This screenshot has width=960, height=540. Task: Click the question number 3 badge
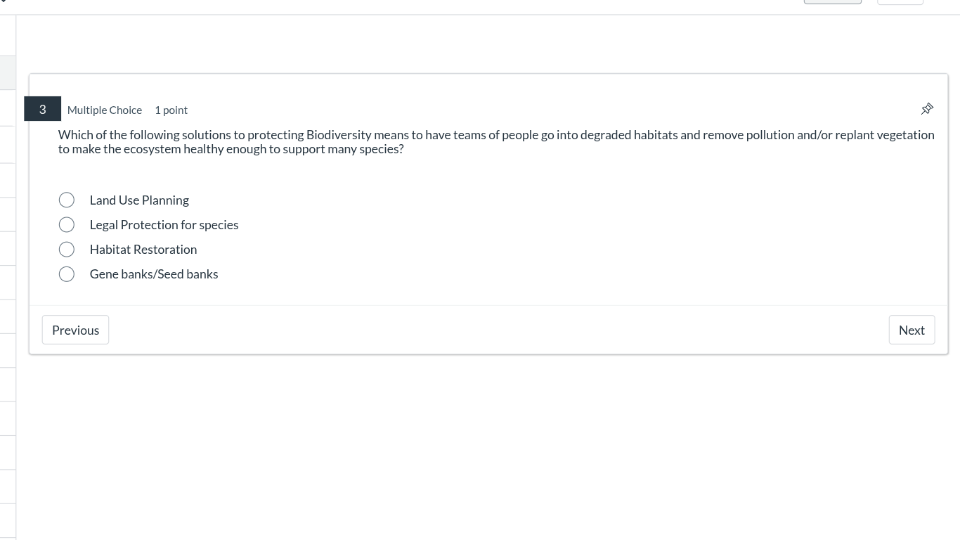[x=43, y=109]
